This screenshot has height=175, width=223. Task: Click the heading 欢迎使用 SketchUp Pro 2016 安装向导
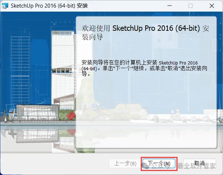(x=145, y=33)
